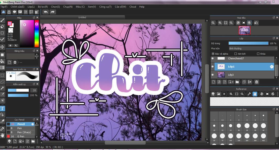Image resolution: width=279 pixels, height=150 pixels.
Task: Hide the Chewchew07 layer
Action: (x=213, y=58)
